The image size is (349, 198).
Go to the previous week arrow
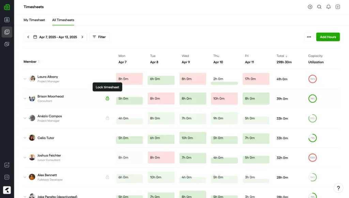coord(28,37)
